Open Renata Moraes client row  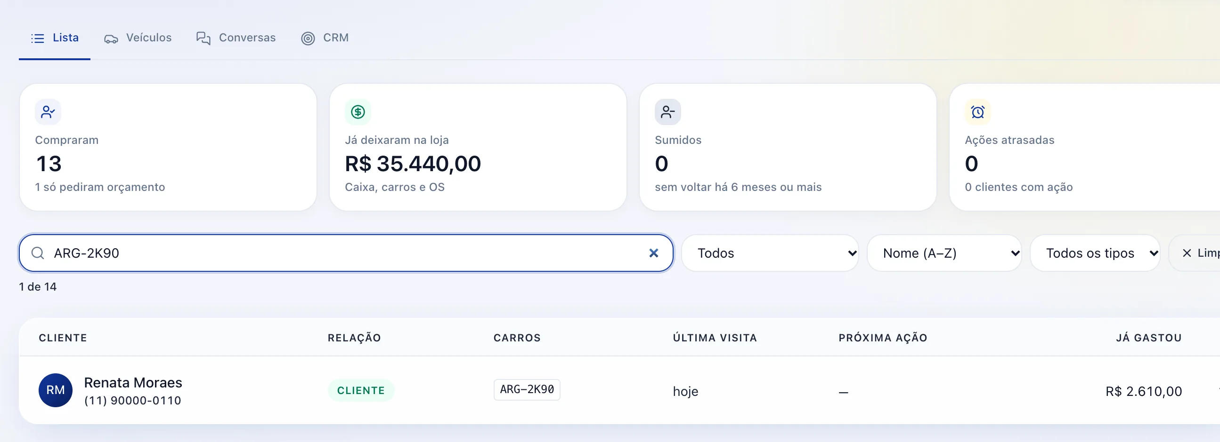619,390
